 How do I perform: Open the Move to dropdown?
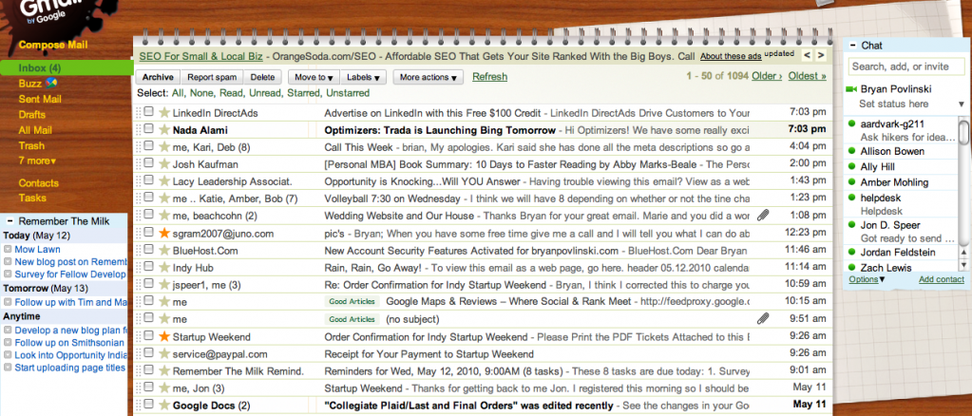[314, 78]
